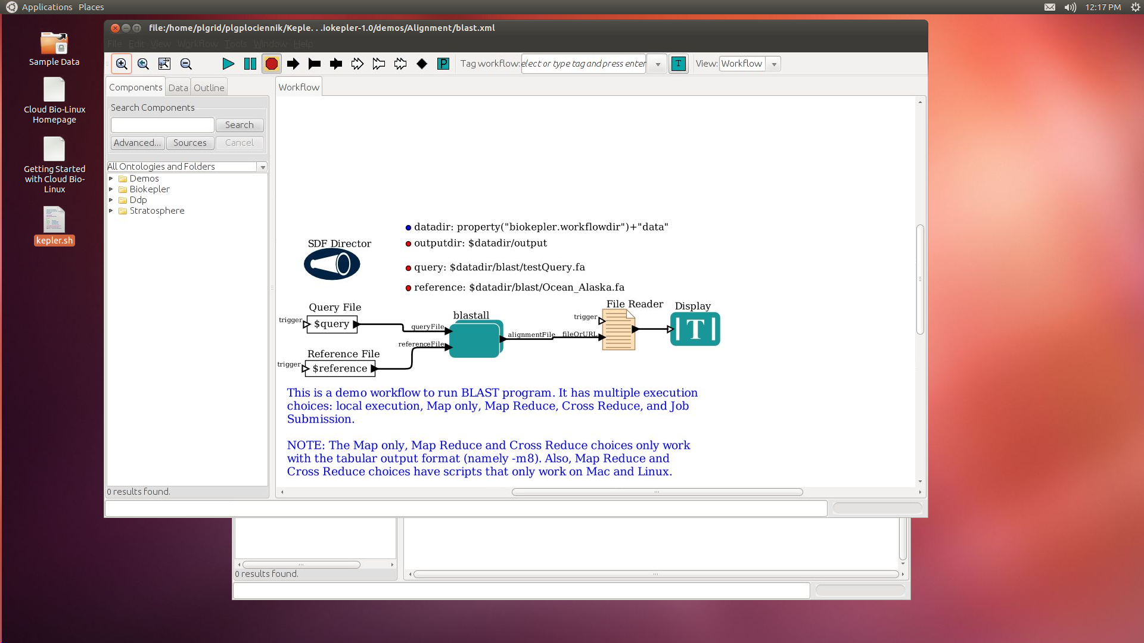
Task: Select the Display actor icon
Action: (695, 329)
